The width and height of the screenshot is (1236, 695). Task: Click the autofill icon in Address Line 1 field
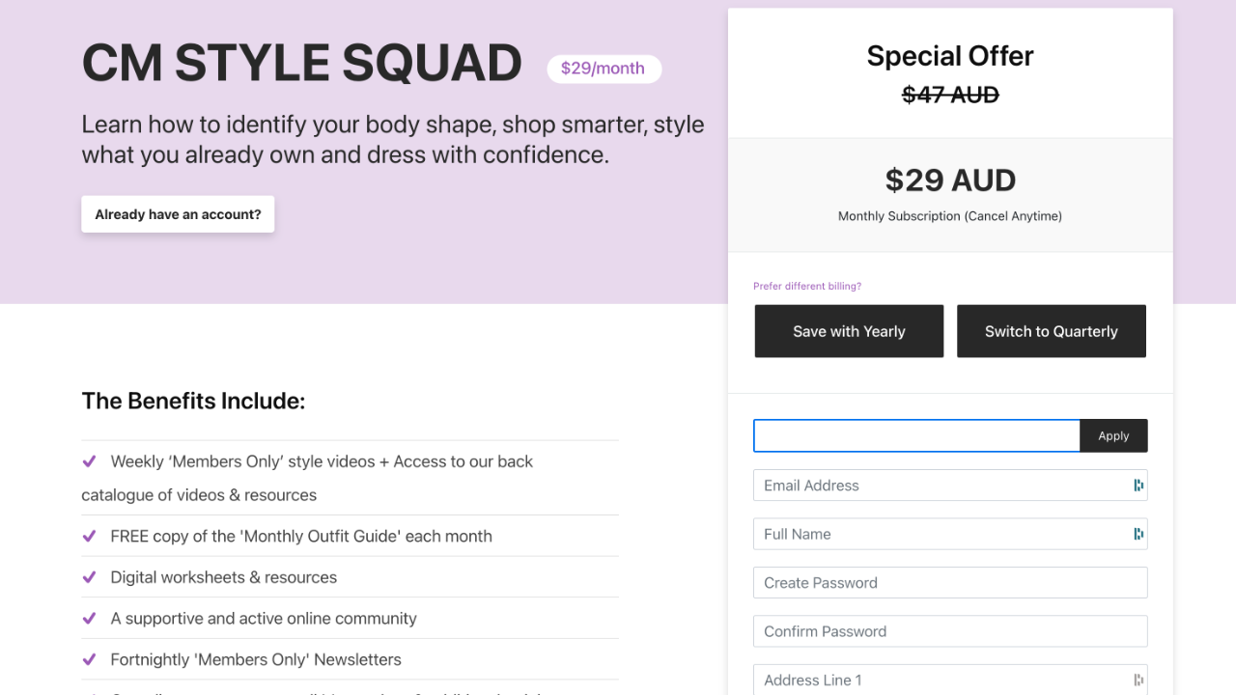click(x=1138, y=680)
